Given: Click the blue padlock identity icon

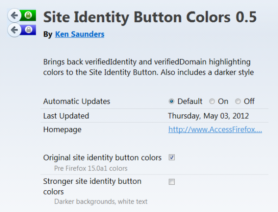Looking at the screenshot, I should point(29,31).
